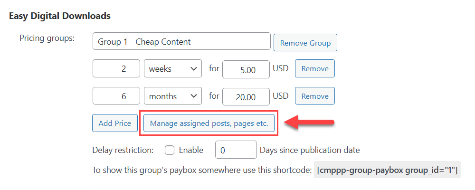Enable the delay restriction checkbox
The height and width of the screenshot is (190, 475).
click(170, 150)
